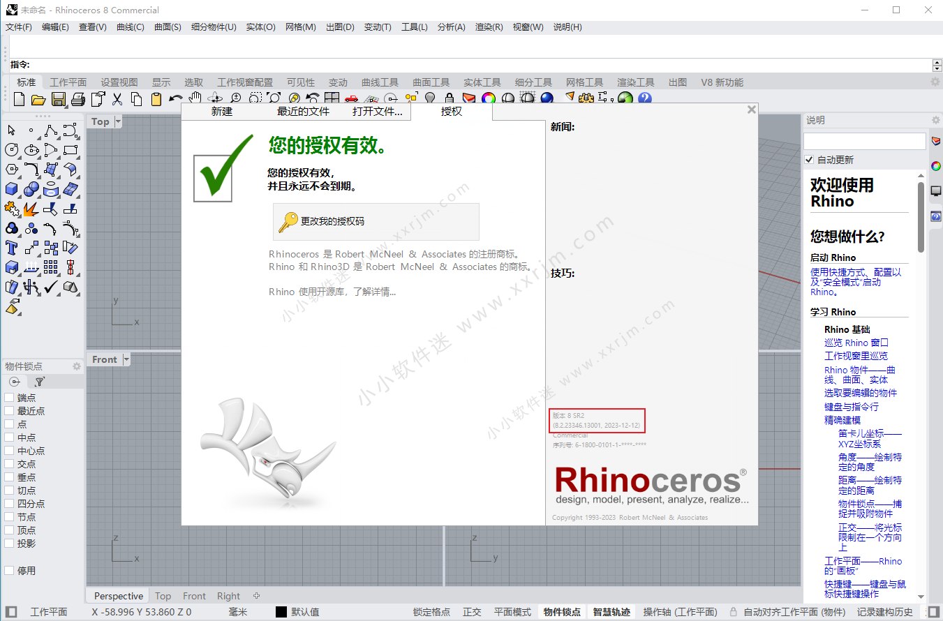Open a file with the folder icon
Image resolution: width=943 pixels, height=621 pixels.
tap(39, 98)
